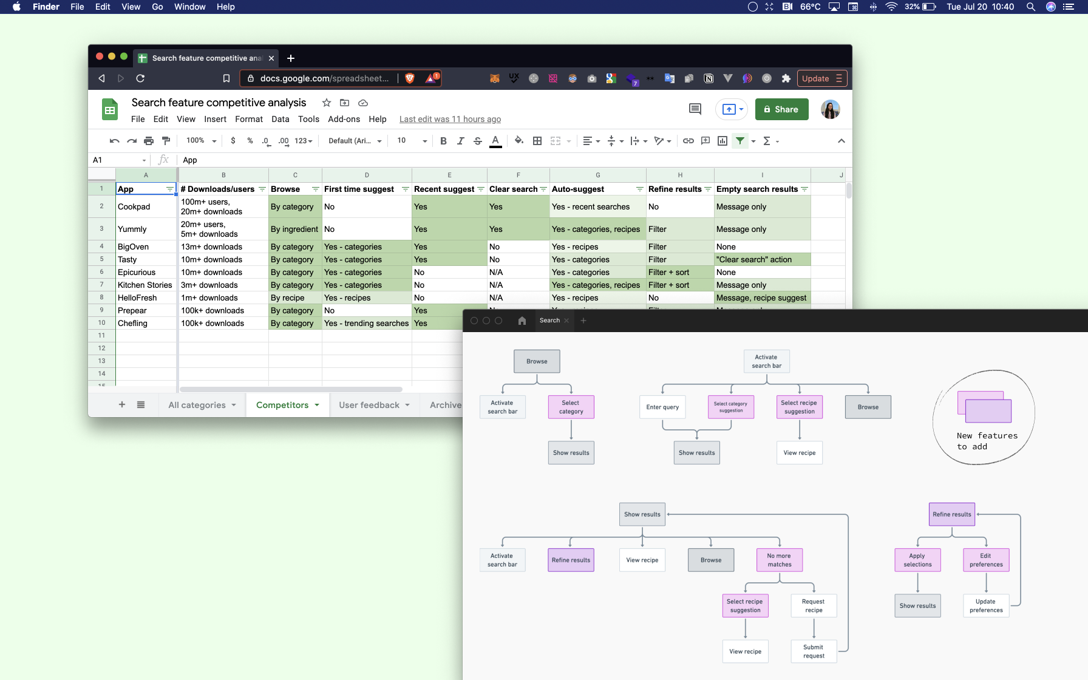Open the Notion web clipper extension
Image resolution: width=1088 pixels, height=680 pixels.
[709, 78]
